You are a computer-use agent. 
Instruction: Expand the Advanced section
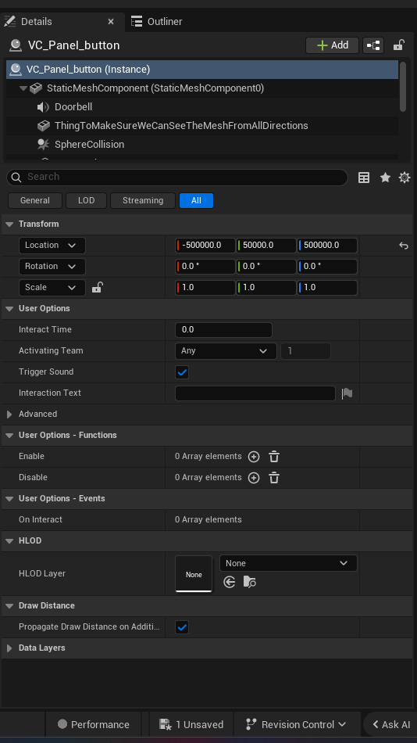coord(9,415)
